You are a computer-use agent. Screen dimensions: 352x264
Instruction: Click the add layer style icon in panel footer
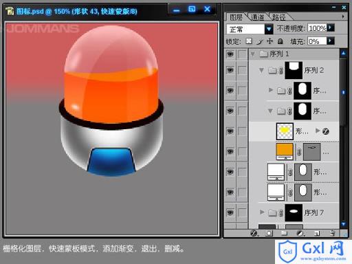254,233
